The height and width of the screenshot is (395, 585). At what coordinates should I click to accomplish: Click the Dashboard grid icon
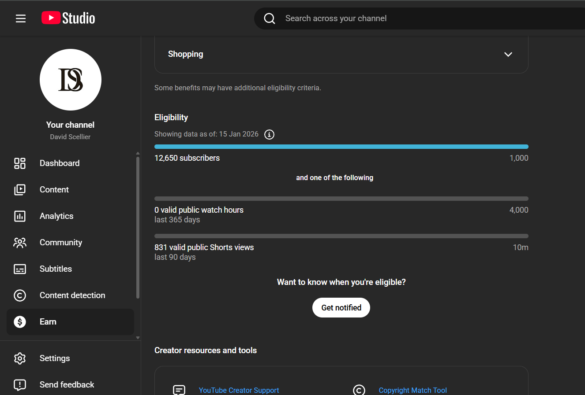tap(20, 163)
